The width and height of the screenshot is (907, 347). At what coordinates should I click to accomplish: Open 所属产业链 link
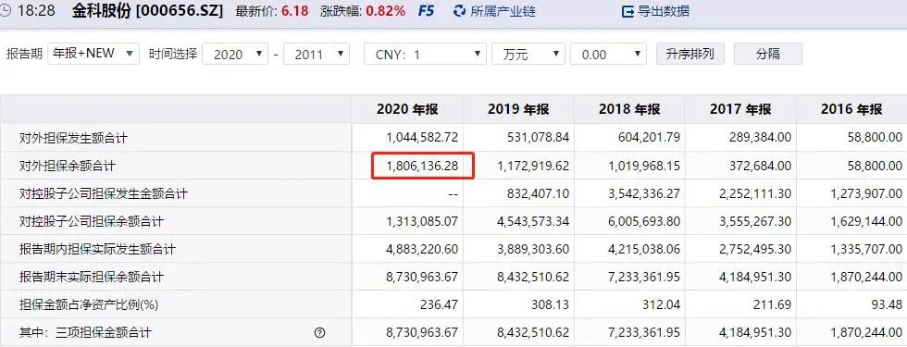(x=503, y=11)
